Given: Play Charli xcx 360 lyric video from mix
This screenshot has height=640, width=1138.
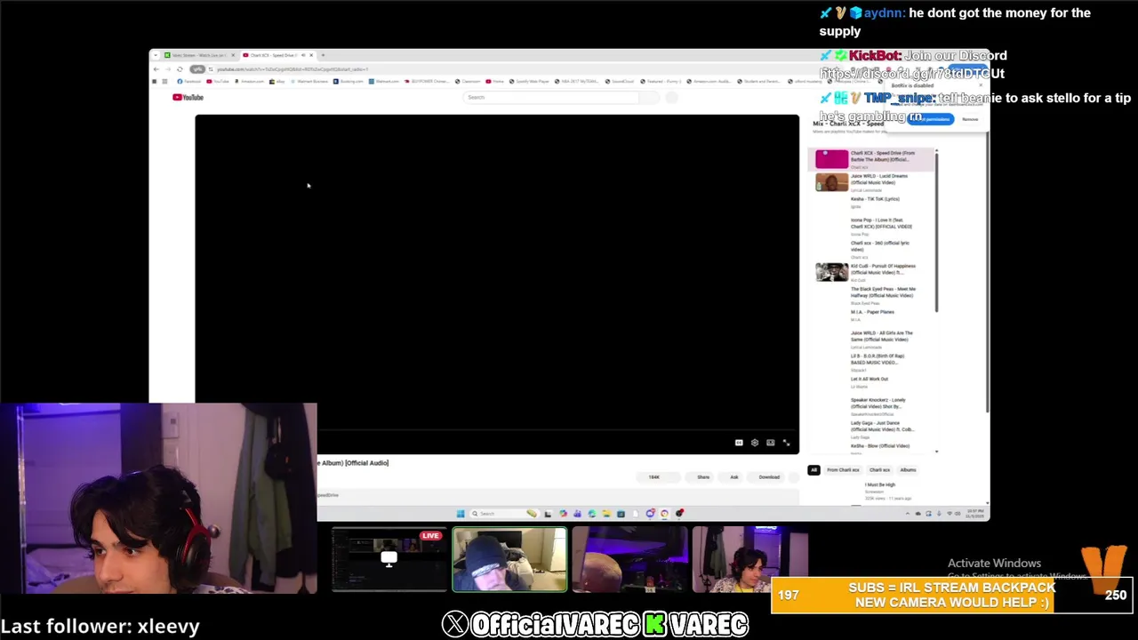Looking at the screenshot, I should [873, 249].
